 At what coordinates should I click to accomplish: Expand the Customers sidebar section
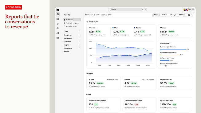pos(72,42)
